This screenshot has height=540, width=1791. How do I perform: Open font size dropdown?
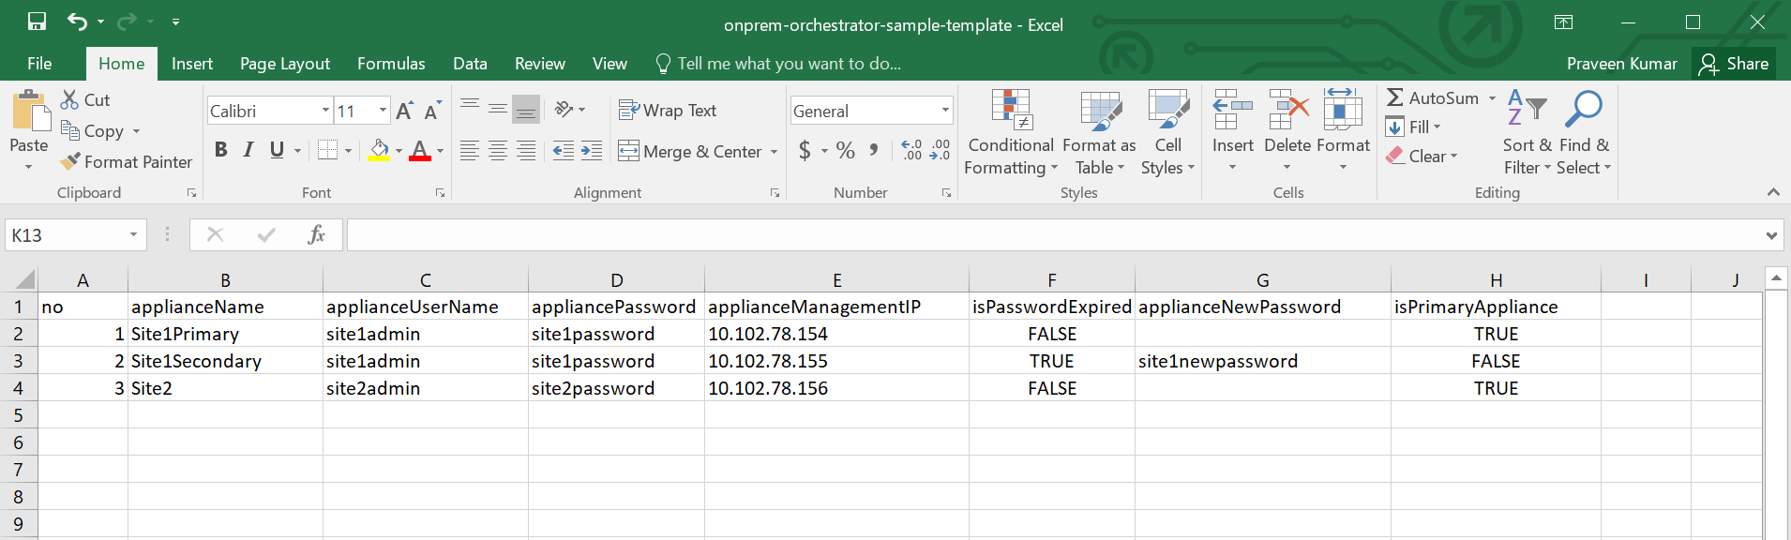point(383,111)
